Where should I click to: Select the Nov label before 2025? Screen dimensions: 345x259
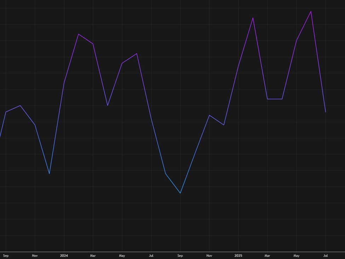coord(209,255)
